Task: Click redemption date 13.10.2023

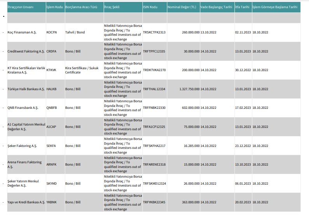Action: [x=243, y=164]
